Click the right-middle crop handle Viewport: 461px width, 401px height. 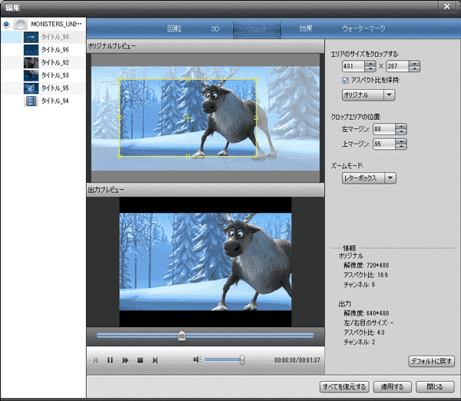pos(256,118)
